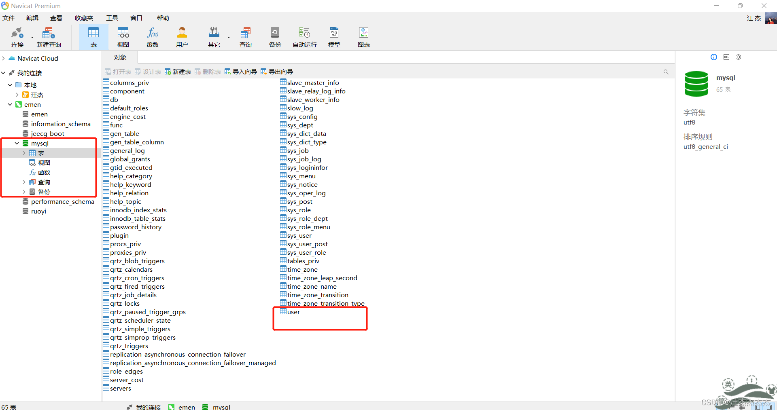
Task: Click the emen connection icon in status bar
Action: coord(171,407)
